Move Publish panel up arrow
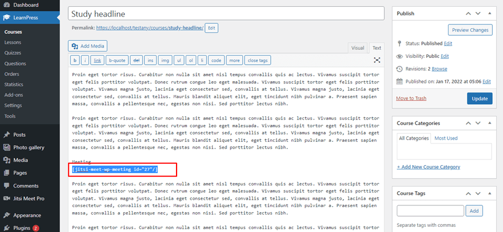Image resolution: width=503 pixels, height=232 pixels. pos(468,14)
